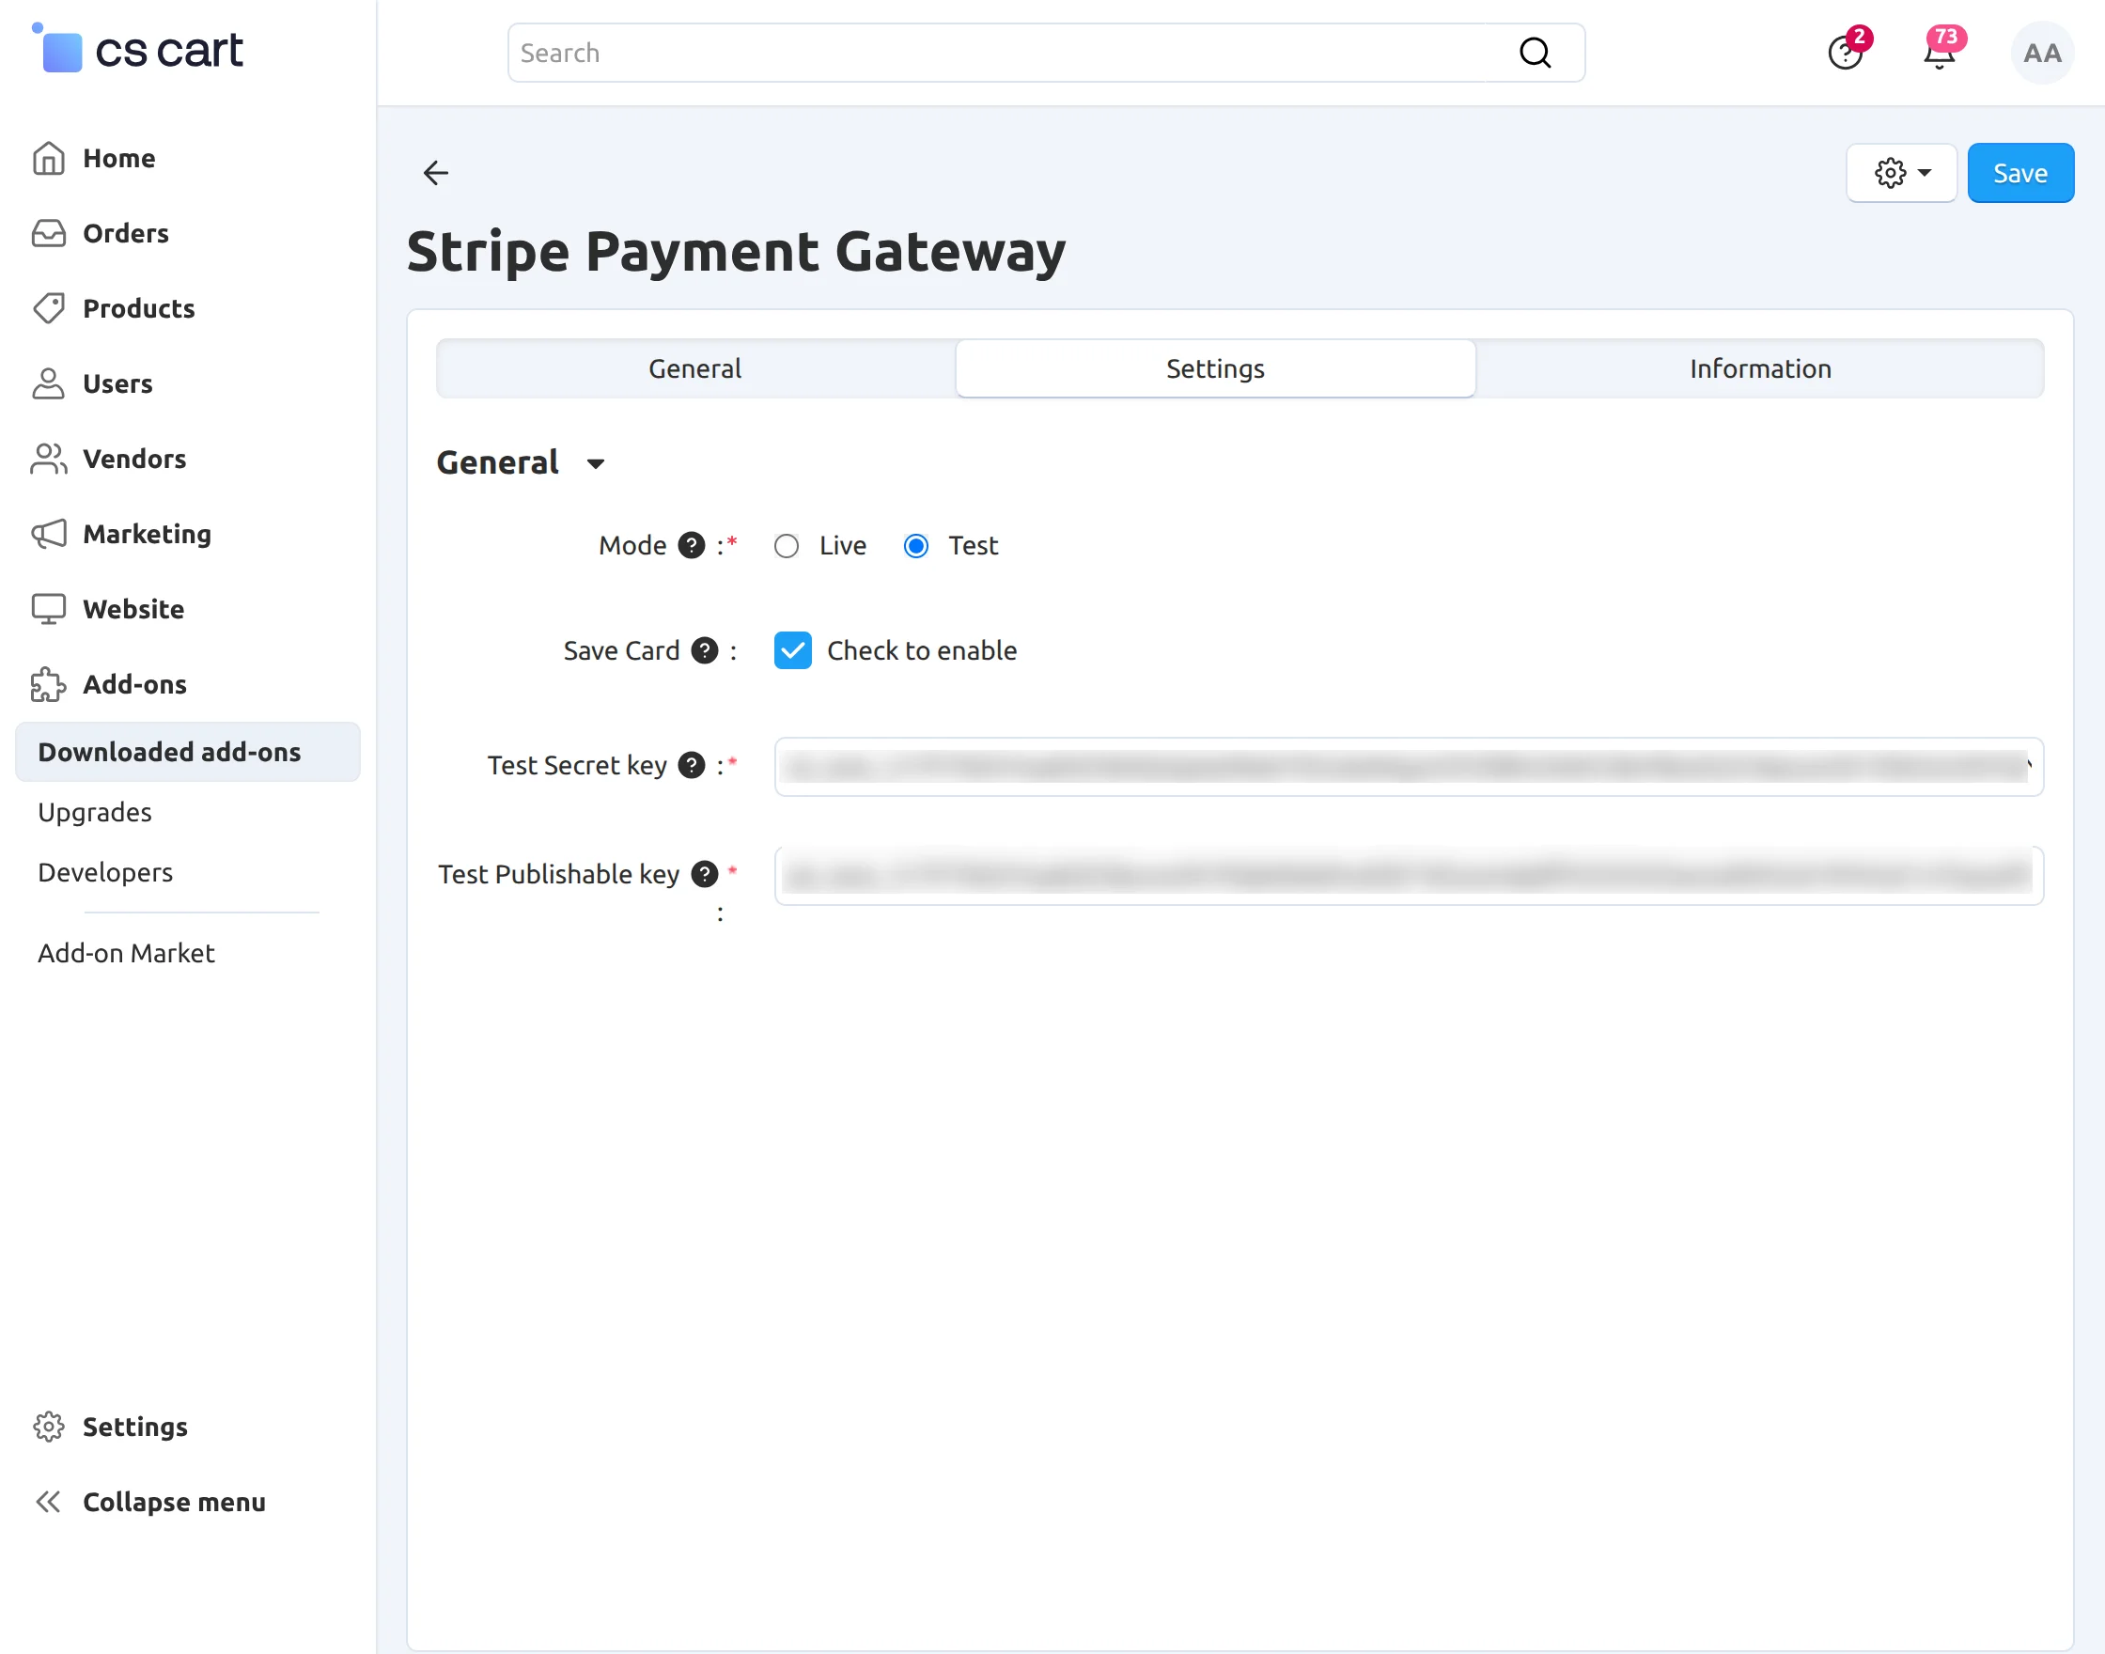Open Home in the sidebar
Screen dimensions: 2105x1654
pyautogui.click(x=119, y=158)
